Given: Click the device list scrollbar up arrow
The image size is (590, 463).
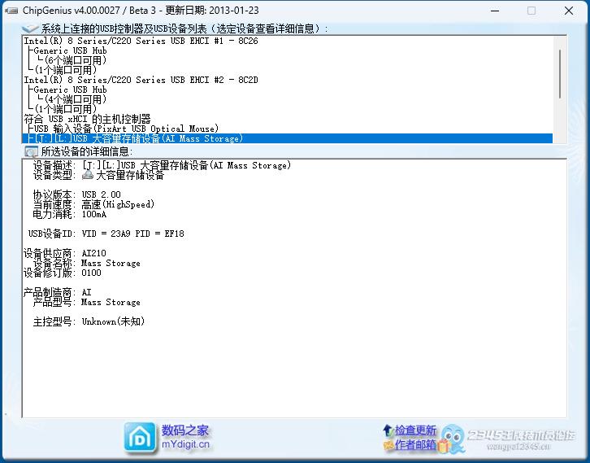Looking at the screenshot, I should pyautogui.click(x=560, y=41).
